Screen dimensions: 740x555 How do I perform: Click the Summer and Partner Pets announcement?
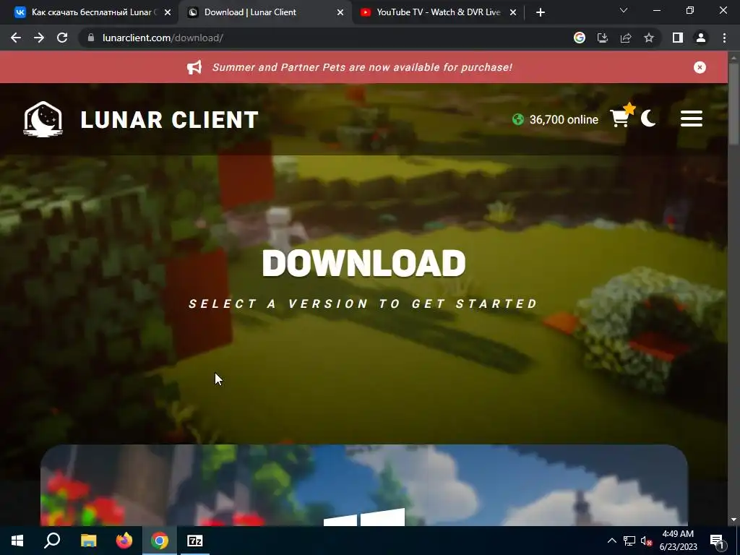362,67
